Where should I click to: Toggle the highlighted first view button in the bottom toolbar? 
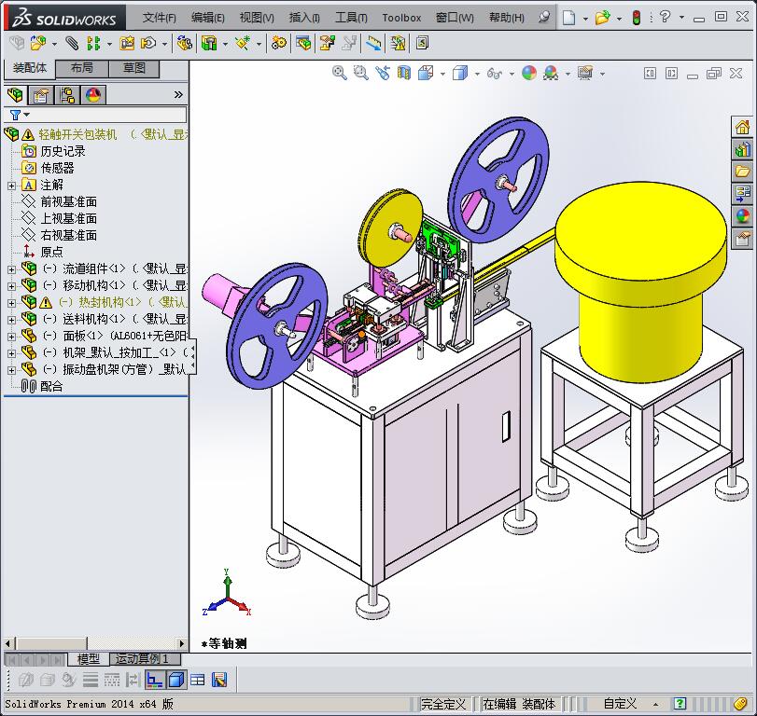click(155, 680)
